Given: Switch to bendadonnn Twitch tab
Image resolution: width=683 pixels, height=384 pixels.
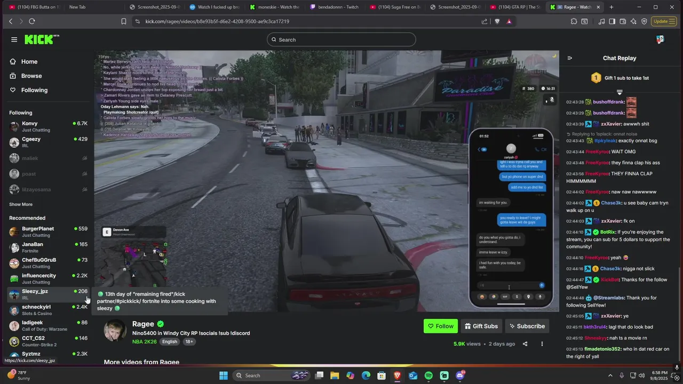Looking at the screenshot, I should click(x=334, y=7).
